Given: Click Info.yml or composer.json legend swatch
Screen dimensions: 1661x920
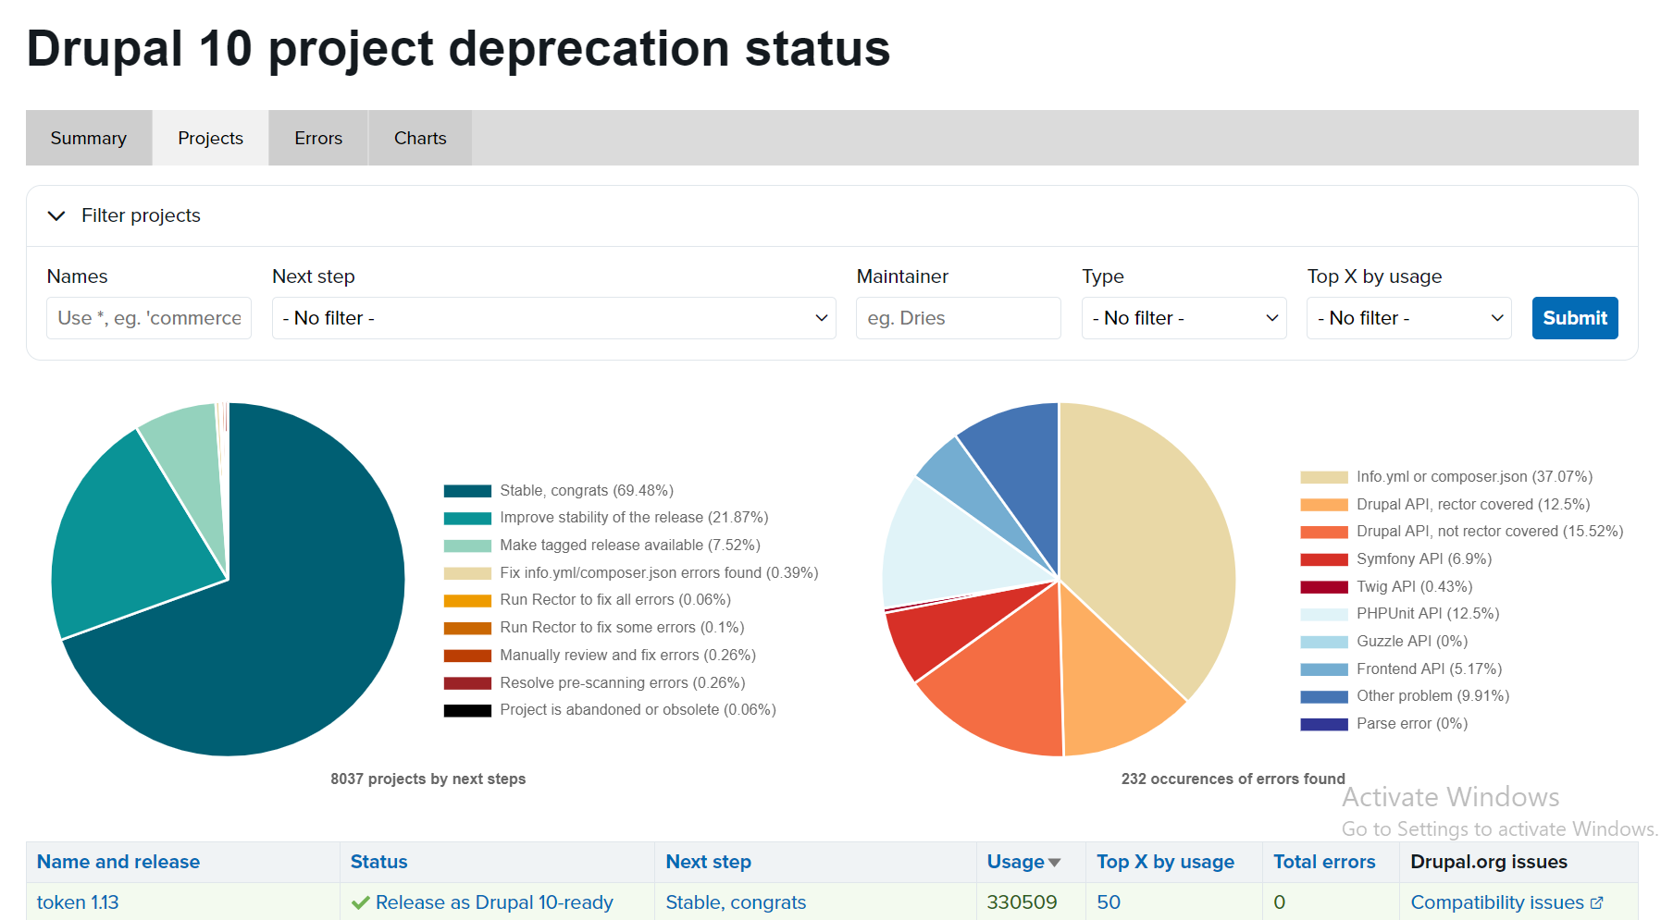Looking at the screenshot, I should tap(1324, 477).
